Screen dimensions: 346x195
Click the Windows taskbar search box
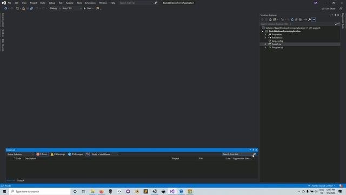coord(39,191)
